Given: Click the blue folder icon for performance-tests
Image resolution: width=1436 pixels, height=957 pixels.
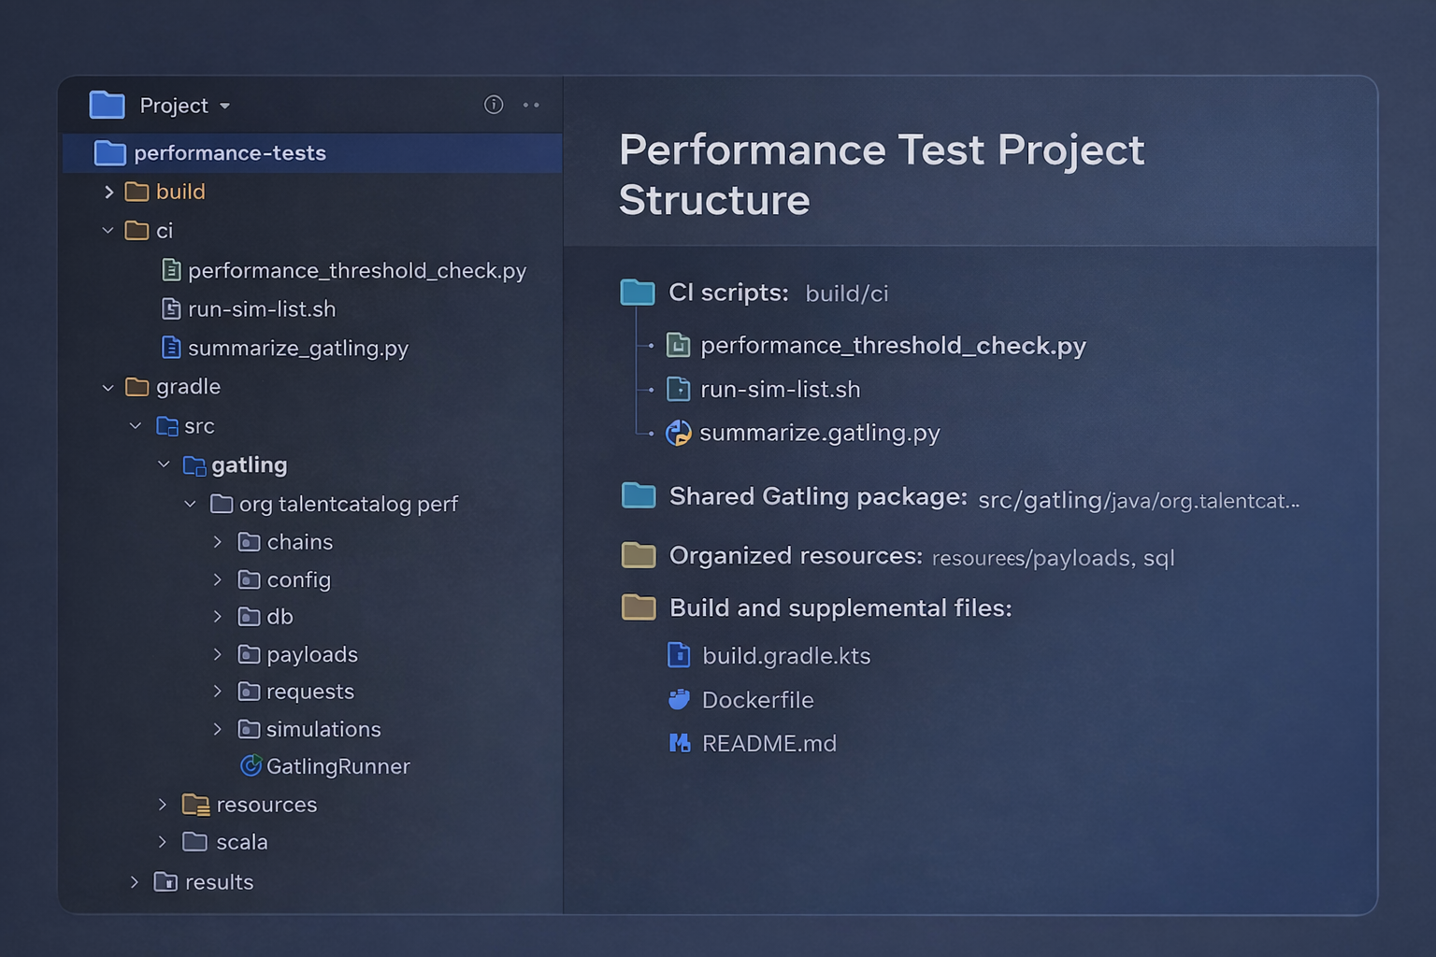Looking at the screenshot, I should click(x=108, y=152).
